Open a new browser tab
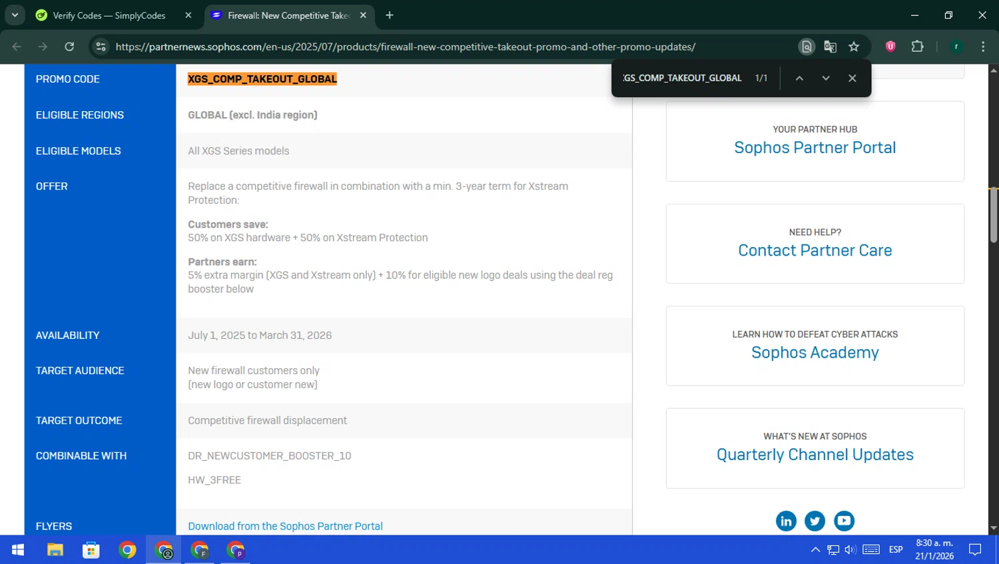 390,15
